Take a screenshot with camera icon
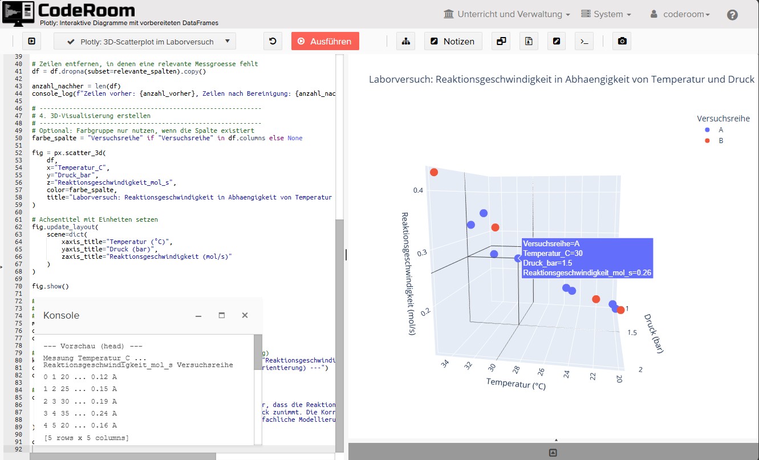The width and height of the screenshot is (759, 460). [x=622, y=42]
